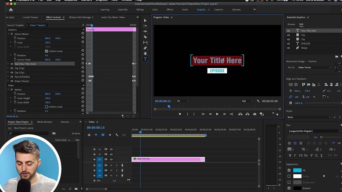Open the LeagueGothic-Regular font dropdown

314,131
